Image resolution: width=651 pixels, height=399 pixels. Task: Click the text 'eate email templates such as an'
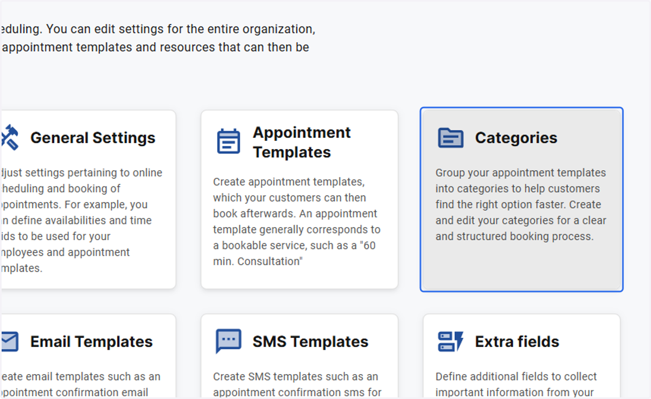click(80, 376)
